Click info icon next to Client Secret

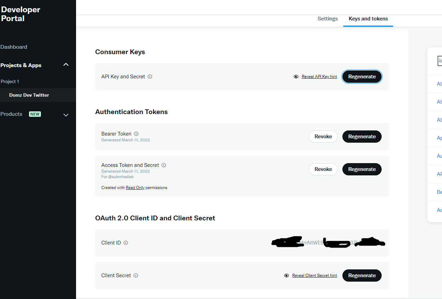pyautogui.click(x=135, y=276)
